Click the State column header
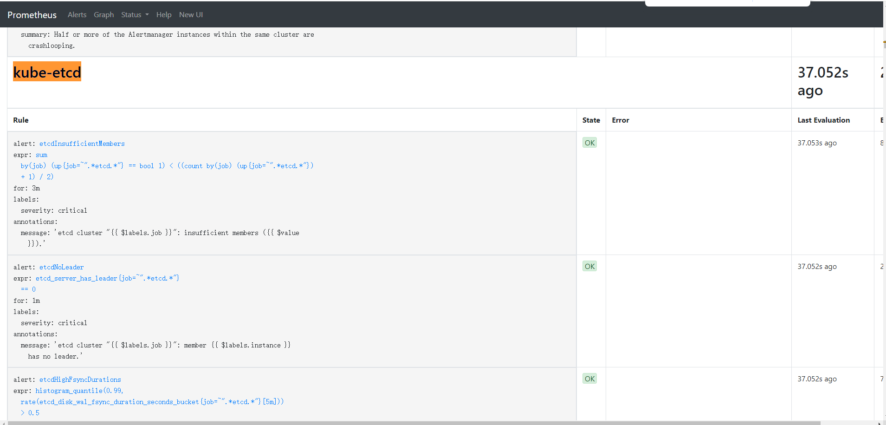 pos(591,120)
